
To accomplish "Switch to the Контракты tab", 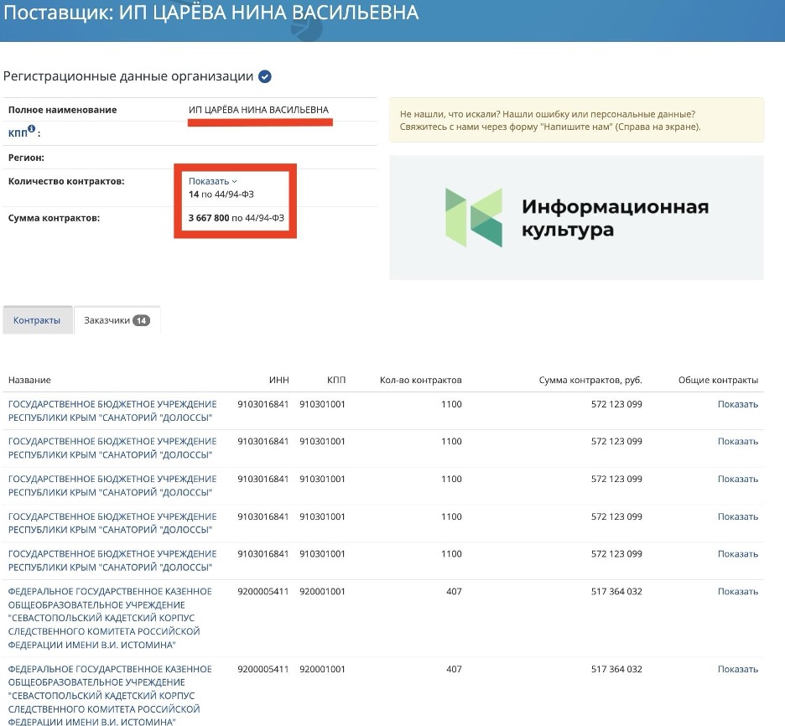I will [37, 320].
